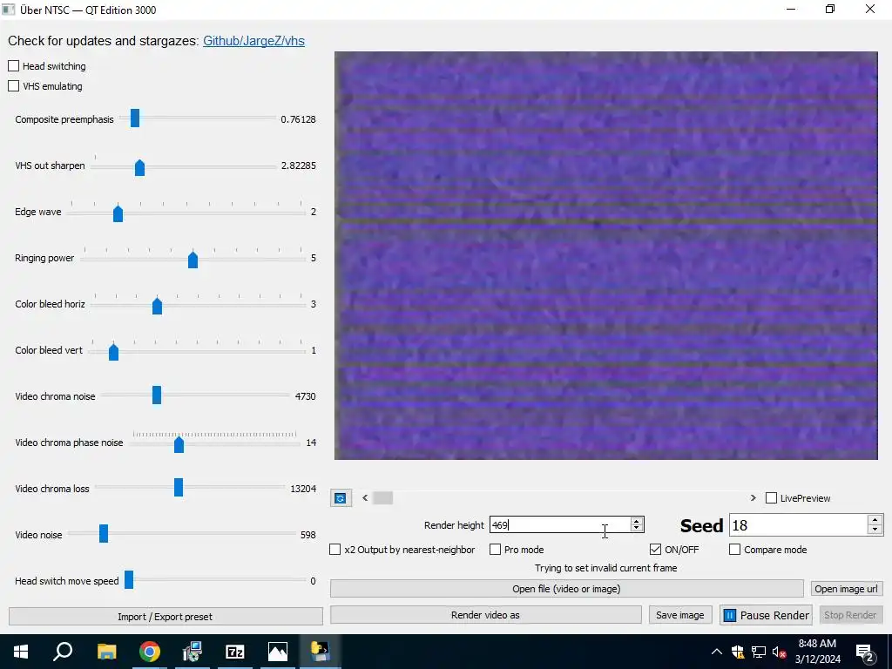Screen dimensions: 892x669
Task: Decrease Render height with down arrow
Action: click(637, 529)
